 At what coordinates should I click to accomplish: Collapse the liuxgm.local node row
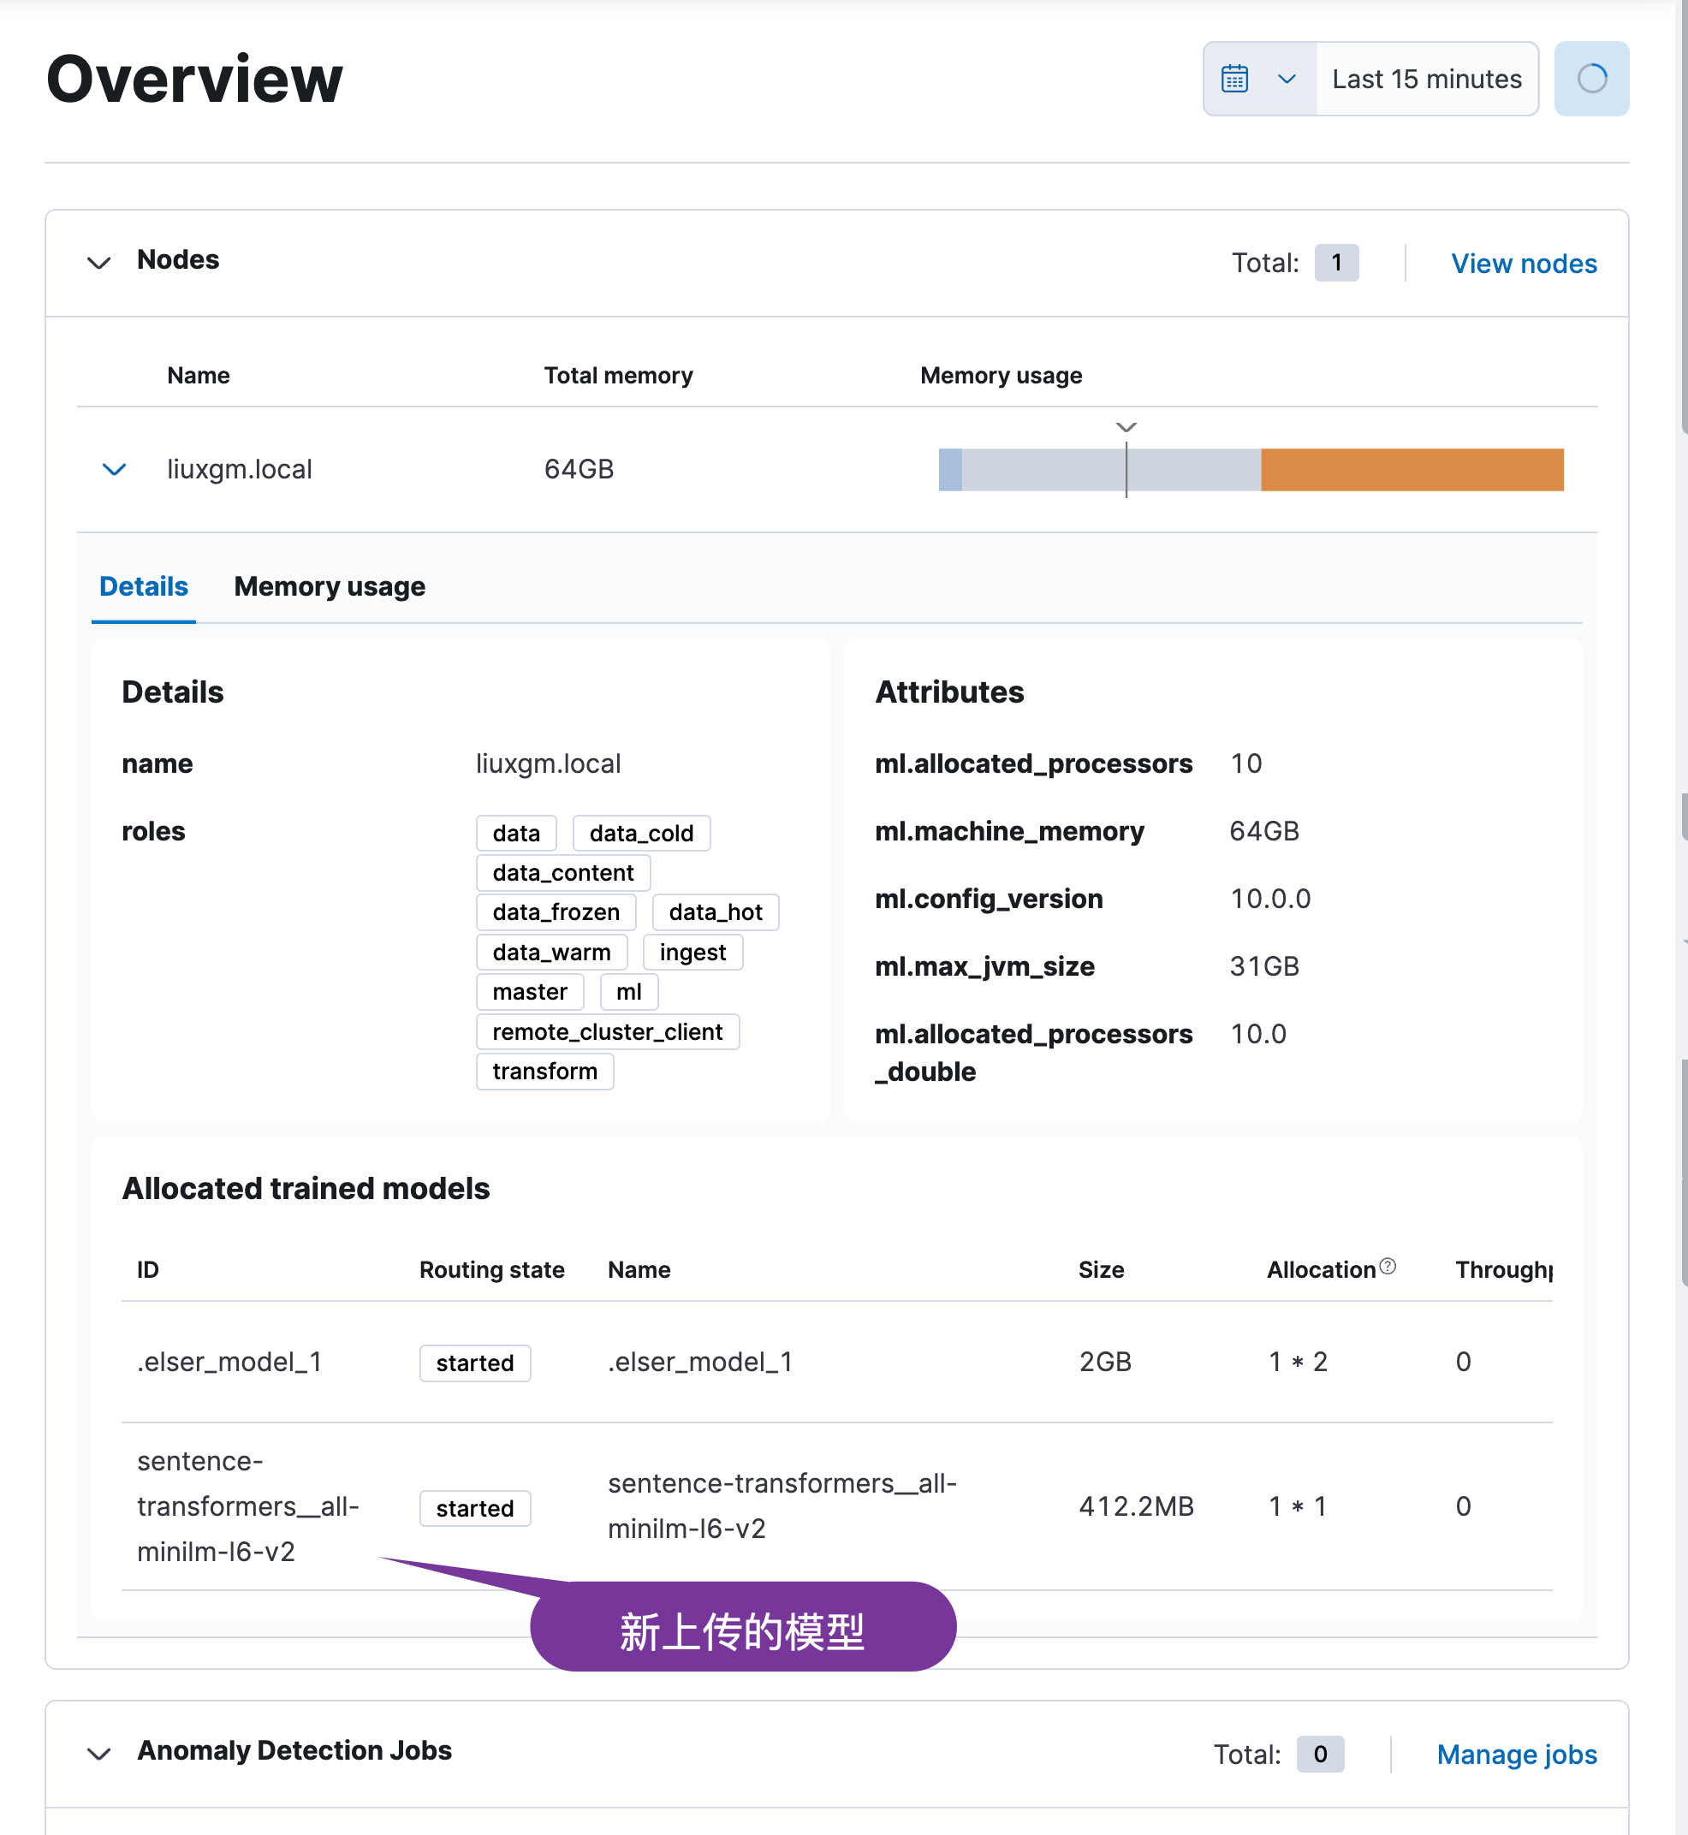(114, 470)
